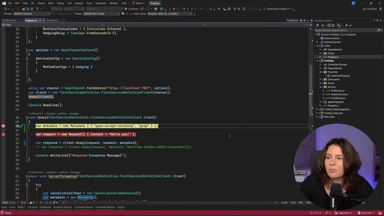384x216 pixels.
Task: Expand the MVCClient project
Action: click(x=317, y=117)
